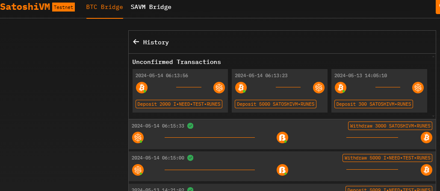440x191 pixels.
Task: Go back using the History arrow
Action: (136, 42)
